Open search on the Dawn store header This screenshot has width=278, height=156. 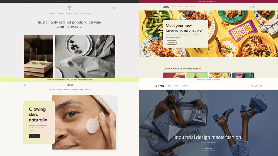(252, 86)
